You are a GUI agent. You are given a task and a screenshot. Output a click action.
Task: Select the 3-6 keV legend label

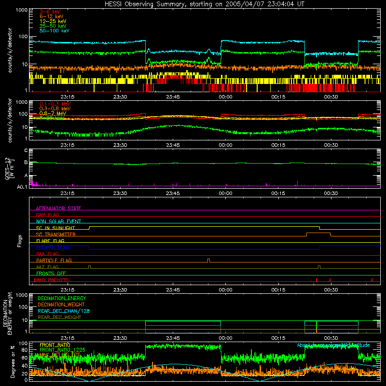[x=50, y=12]
